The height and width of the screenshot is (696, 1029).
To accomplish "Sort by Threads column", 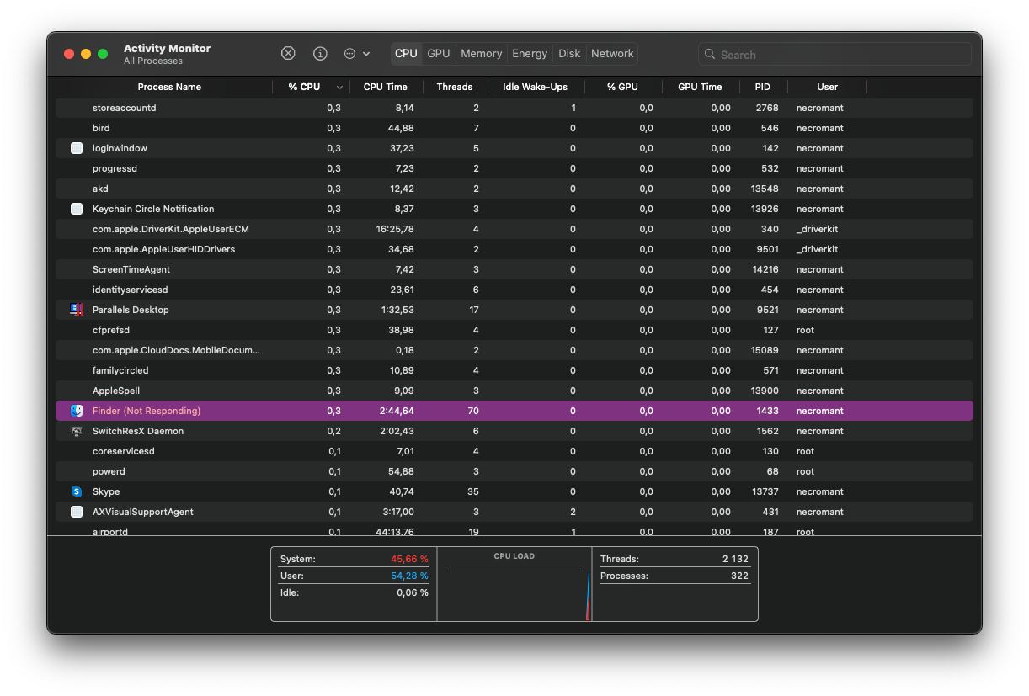I will [x=455, y=87].
